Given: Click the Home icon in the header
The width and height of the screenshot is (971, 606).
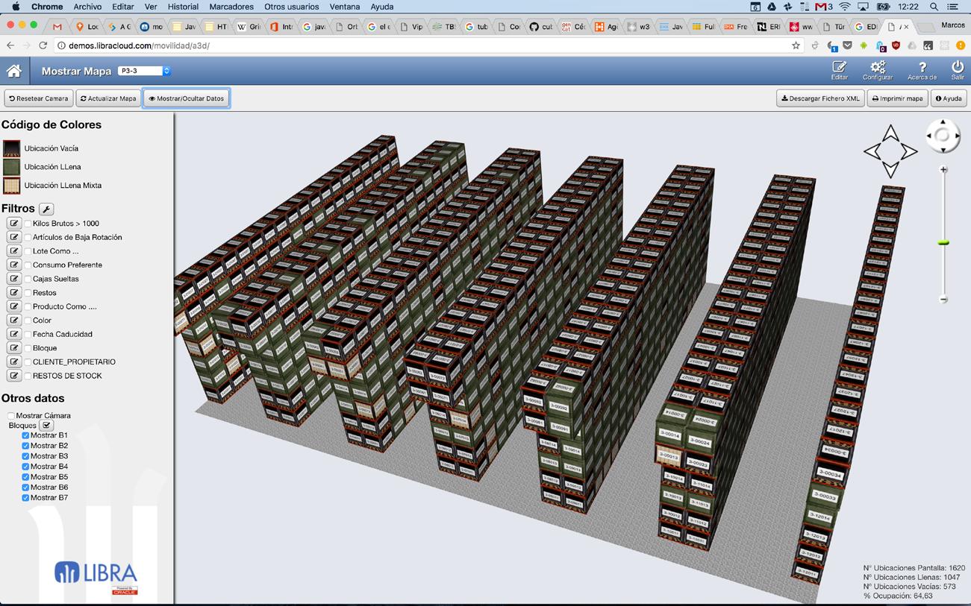Looking at the screenshot, I should pyautogui.click(x=13, y=72).
